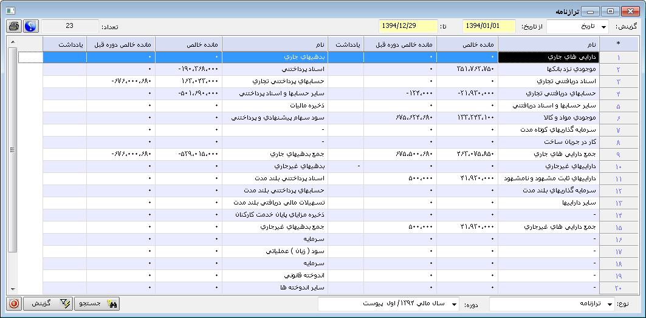Select the جمع دارايي هاي جاري cell
Screen dimensions: 646x318
pos(548,154)
